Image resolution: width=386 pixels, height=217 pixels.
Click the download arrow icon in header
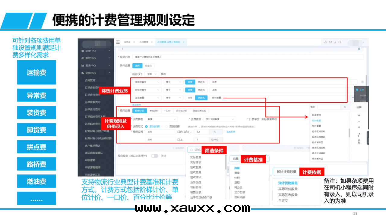(335, 42)
